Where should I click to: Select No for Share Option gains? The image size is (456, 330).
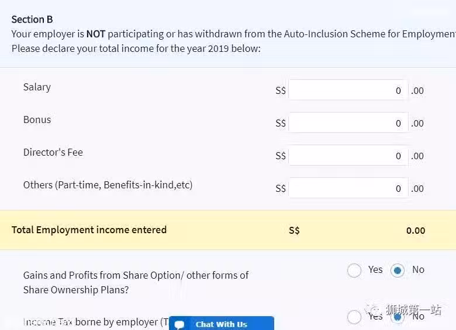click(x=398, y=271)
